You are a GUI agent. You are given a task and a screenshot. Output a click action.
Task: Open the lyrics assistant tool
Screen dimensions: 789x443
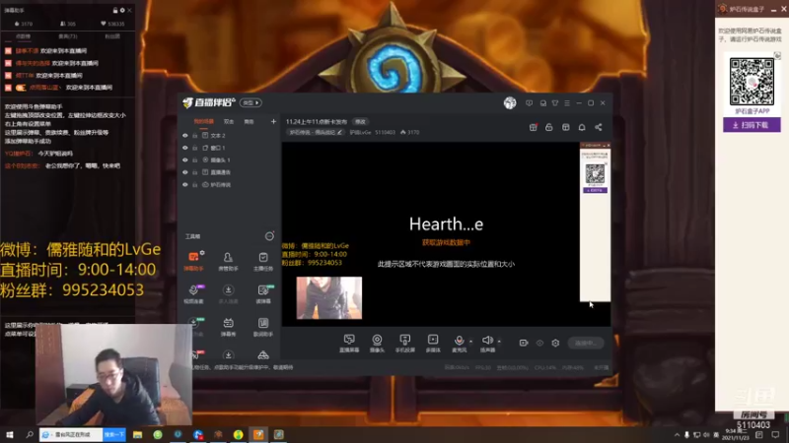tap(263, 327)
